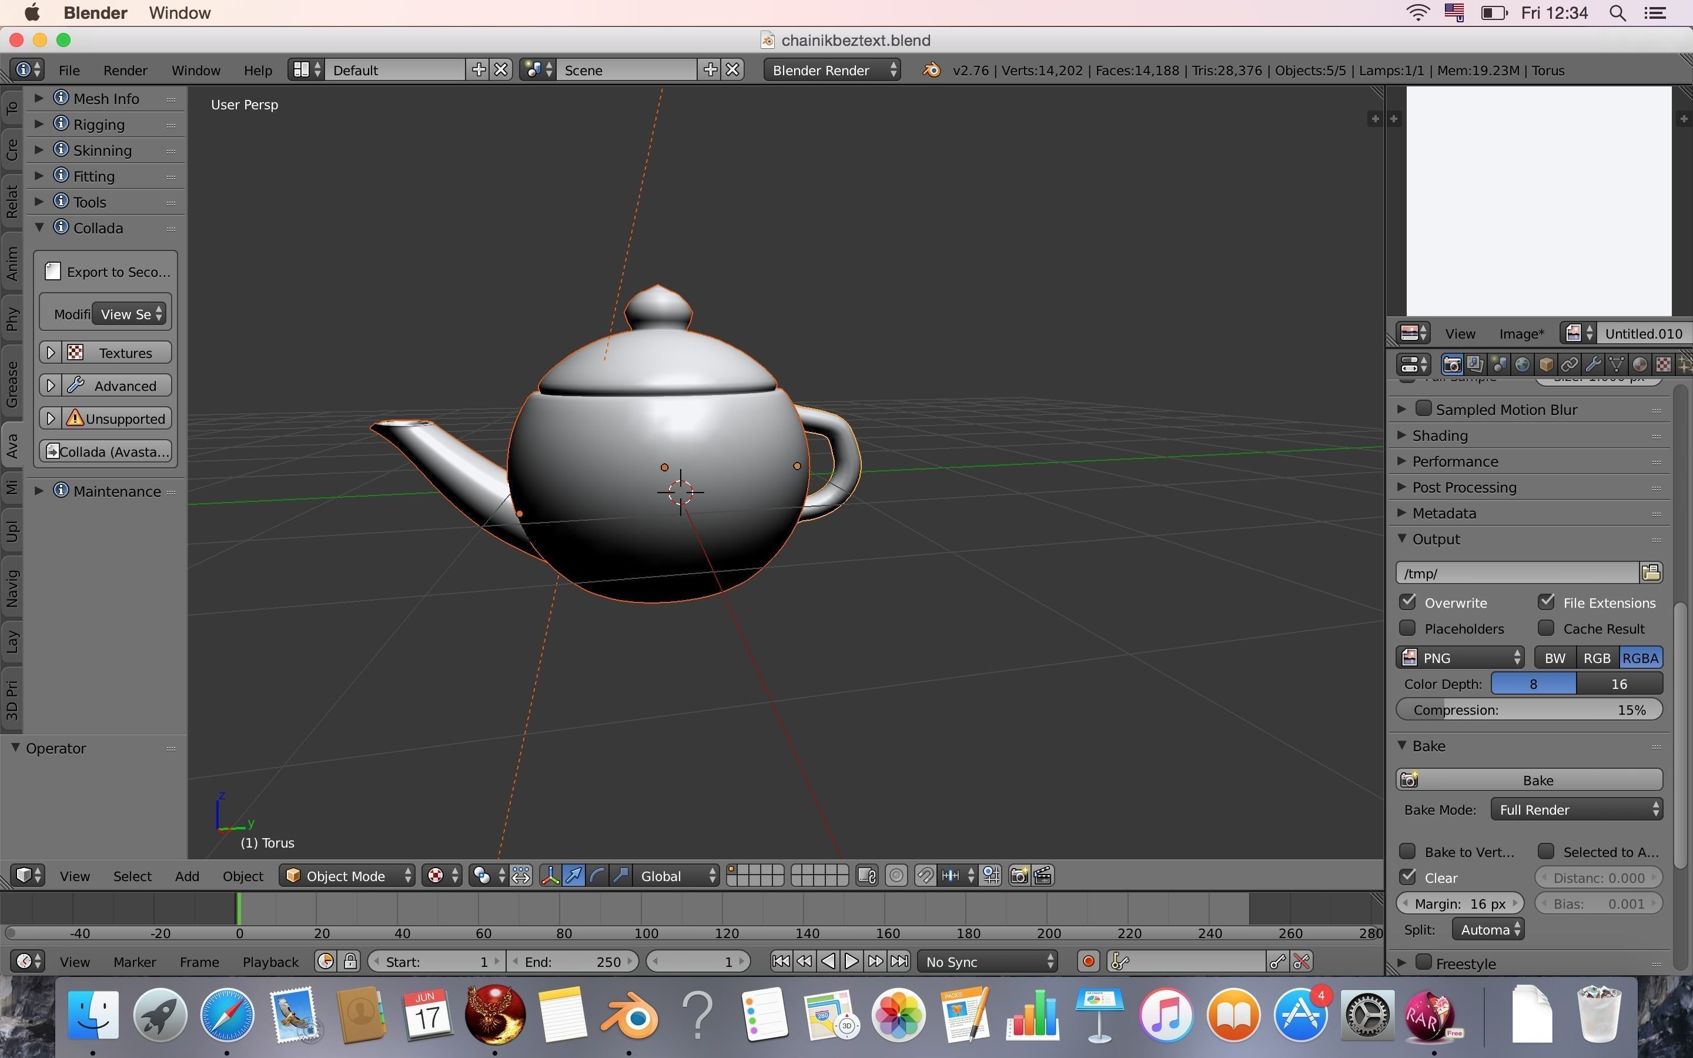Screen dimensions: 1693x1058
Task: Open the Blender Render engine dropdown
Action: click(832, 70)
